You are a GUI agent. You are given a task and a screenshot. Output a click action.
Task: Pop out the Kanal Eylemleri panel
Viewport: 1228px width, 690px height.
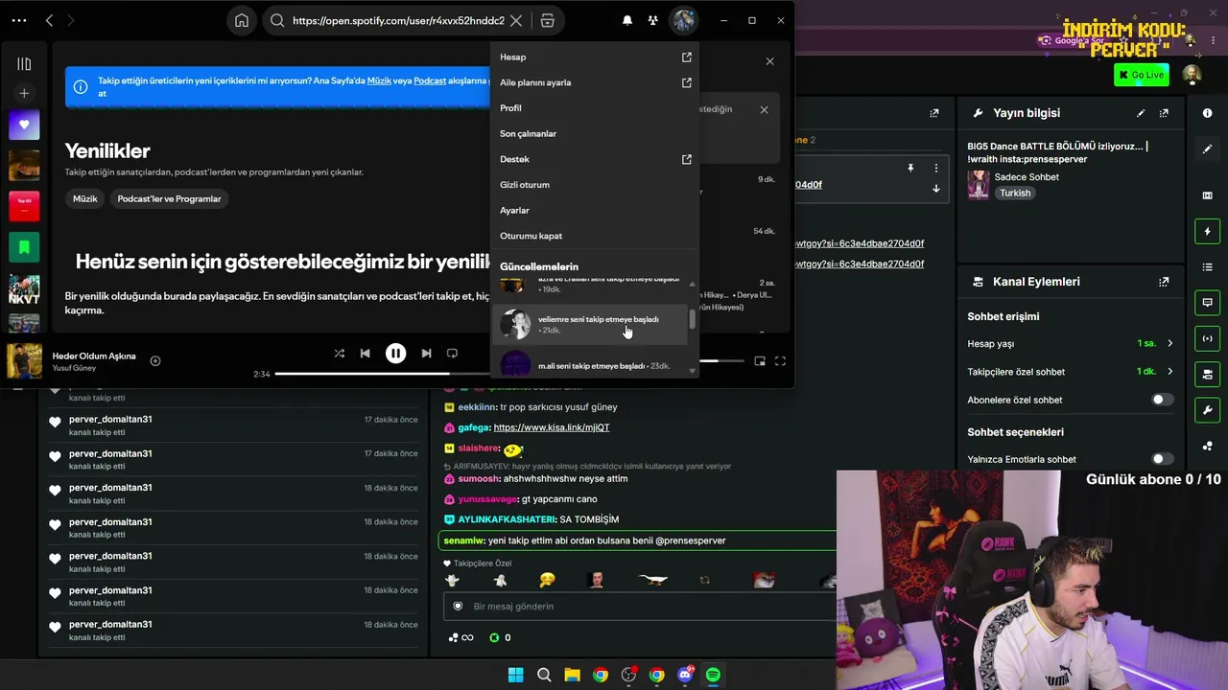(x=1164, y=282)
